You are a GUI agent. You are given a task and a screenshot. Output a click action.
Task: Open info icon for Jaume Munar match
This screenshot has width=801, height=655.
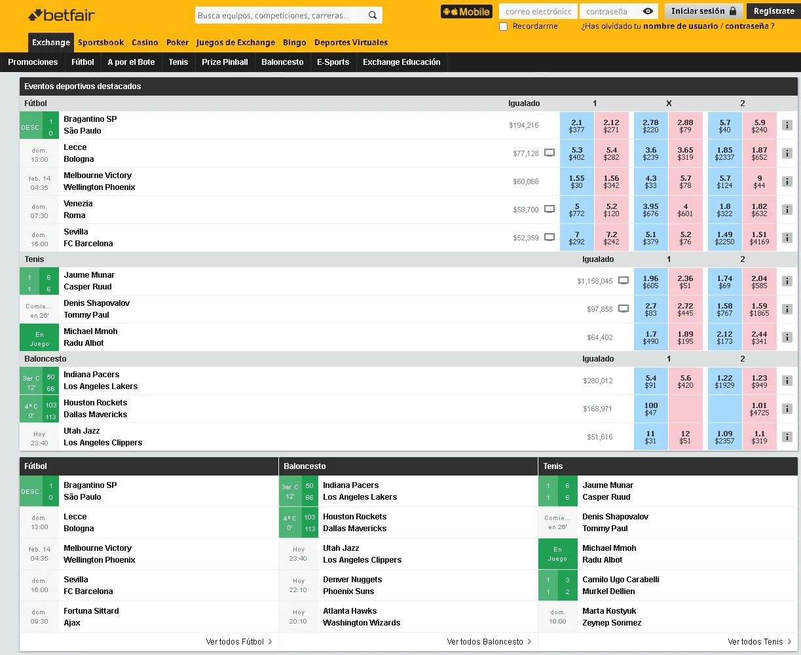787,281
